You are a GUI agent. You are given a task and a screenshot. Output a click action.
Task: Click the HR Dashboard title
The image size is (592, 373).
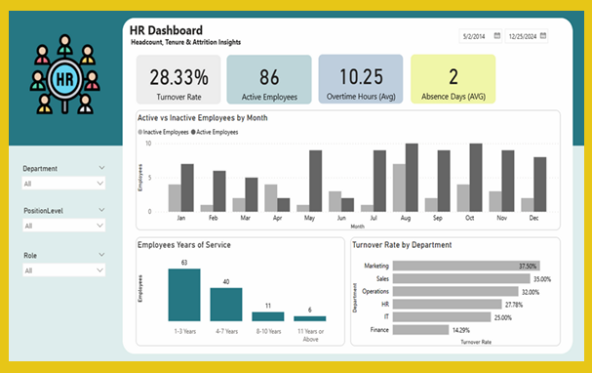click(166, 30)
